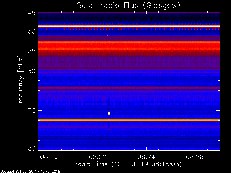Click the dark red horizontal band near 64 MHz
Image resolution: width=231 pixels, height=173 pixels.
129,88
